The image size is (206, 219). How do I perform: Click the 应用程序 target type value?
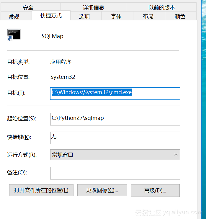coord(61,62)
